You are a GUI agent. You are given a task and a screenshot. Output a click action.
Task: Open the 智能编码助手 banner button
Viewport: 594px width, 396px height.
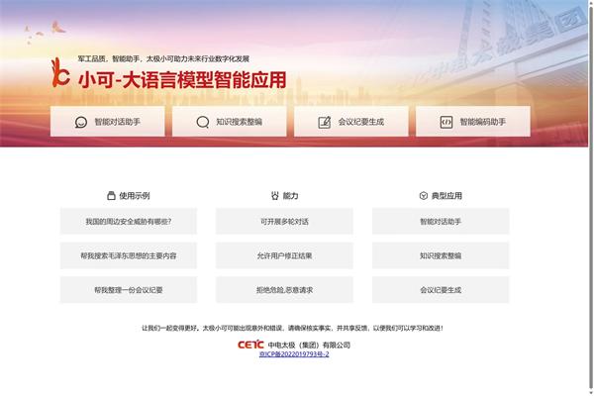pyautogui.click(x=473, y=121)
